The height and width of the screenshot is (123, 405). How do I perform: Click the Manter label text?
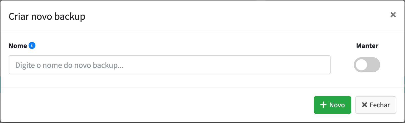tap(367, 46)
